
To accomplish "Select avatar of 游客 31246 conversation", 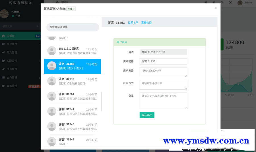I will point(51,81).
